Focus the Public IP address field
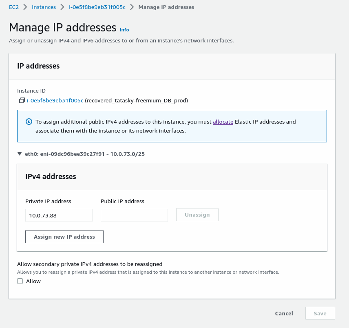The image size is (349, 328). pyautogui.click(x=134, y=215)
